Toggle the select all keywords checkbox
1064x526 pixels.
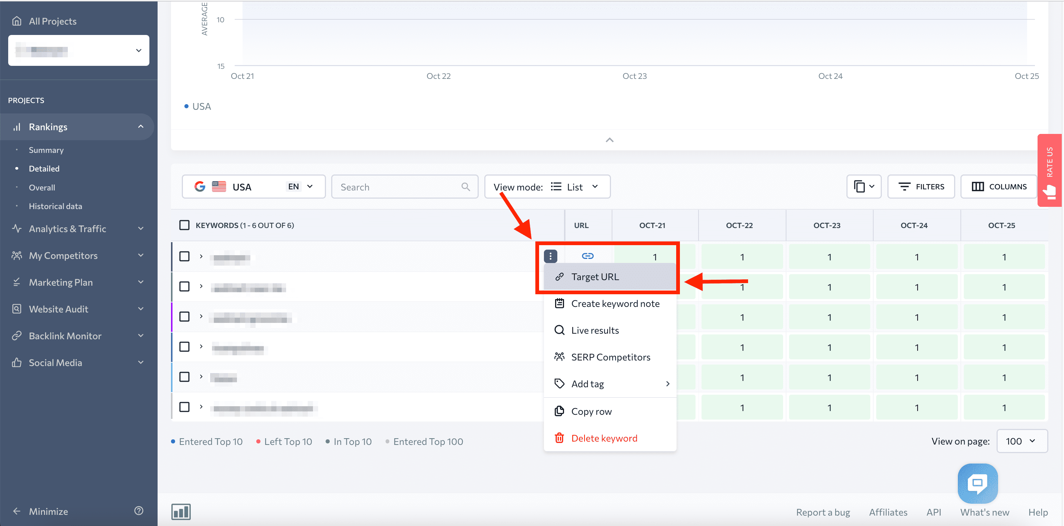pos(184,225)
